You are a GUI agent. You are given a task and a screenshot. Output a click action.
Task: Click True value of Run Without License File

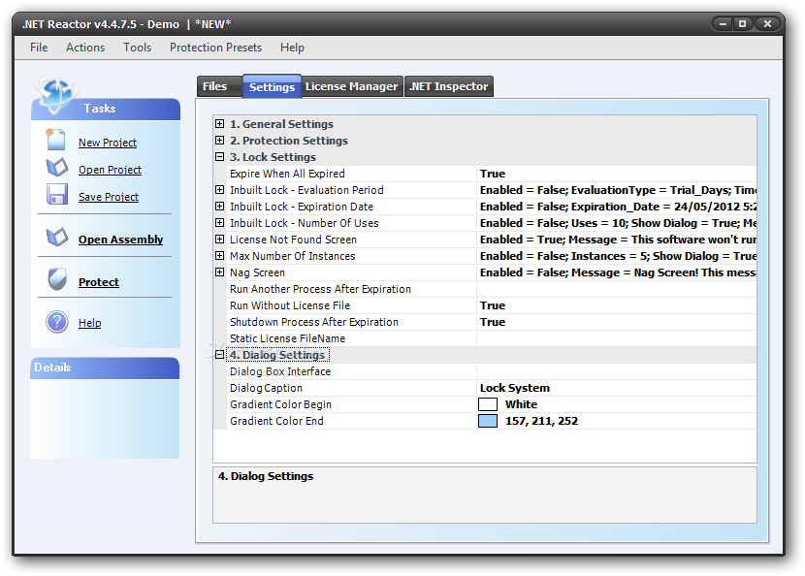click(493, 305)
